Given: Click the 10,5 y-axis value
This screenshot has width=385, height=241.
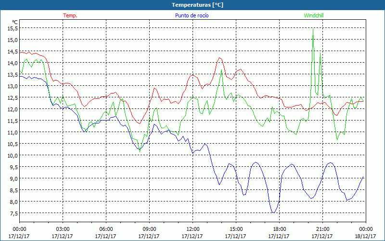Looking at the screenshot, I should [x=13, y=144].
